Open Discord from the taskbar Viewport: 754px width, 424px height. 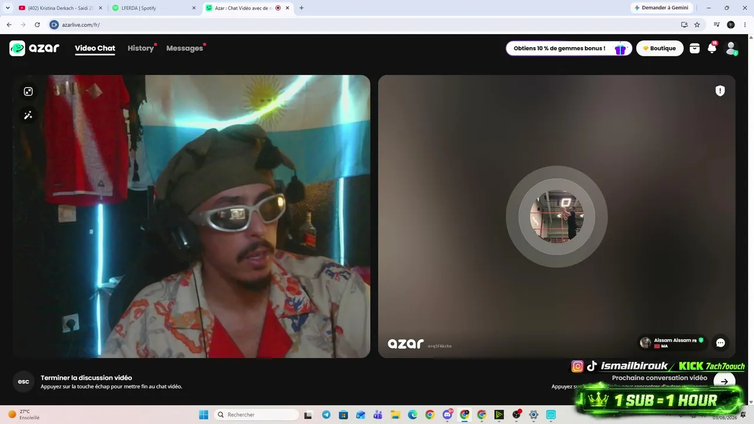coord(447,415)
